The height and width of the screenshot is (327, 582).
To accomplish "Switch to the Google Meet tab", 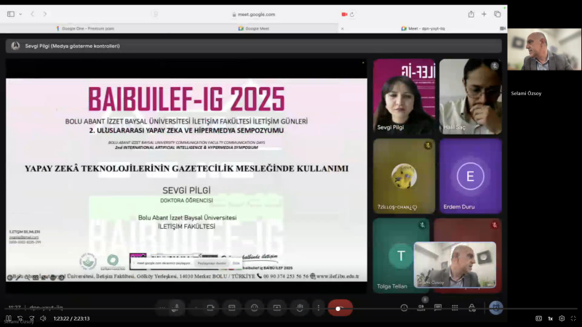I will (x=254, y=28).
